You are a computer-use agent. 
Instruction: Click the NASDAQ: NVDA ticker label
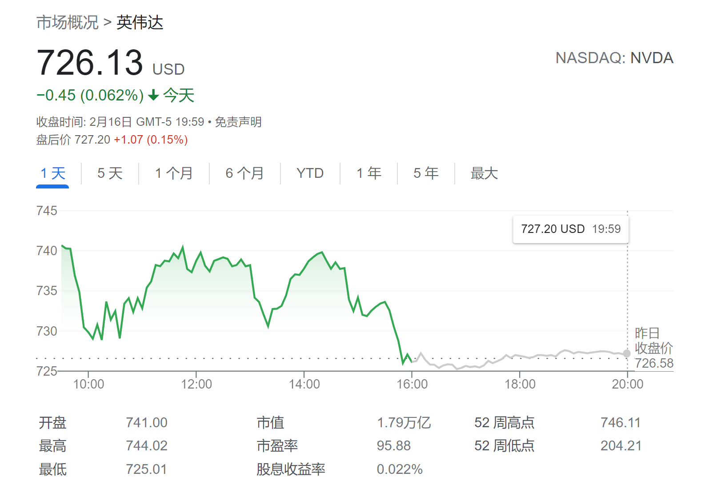click(x=614, y=58)
